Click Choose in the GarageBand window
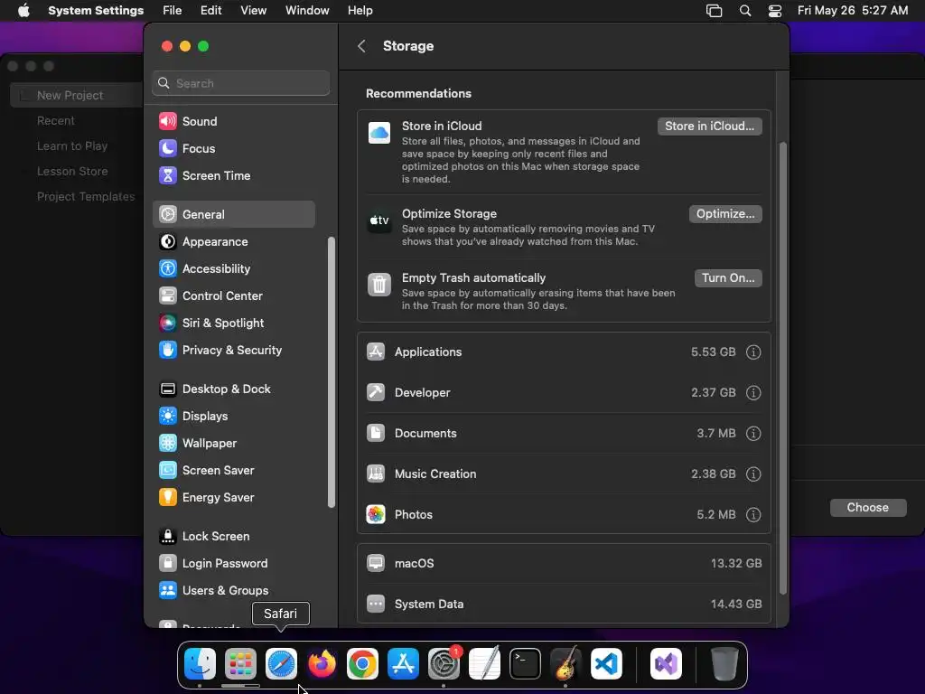Viewport: 925px width, 694px height. 868,508
